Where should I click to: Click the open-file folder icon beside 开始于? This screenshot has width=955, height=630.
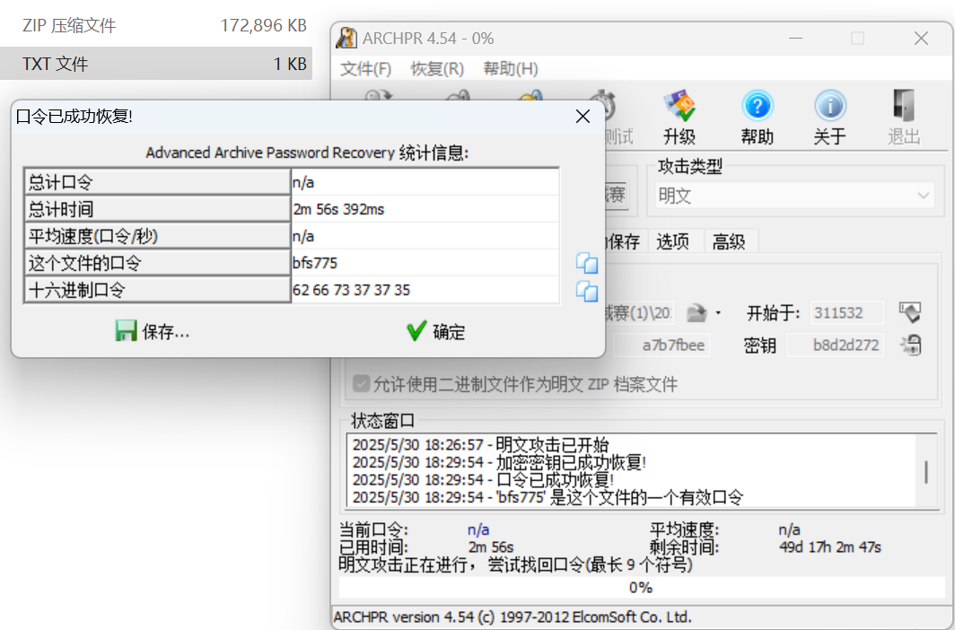coord(697,313)
